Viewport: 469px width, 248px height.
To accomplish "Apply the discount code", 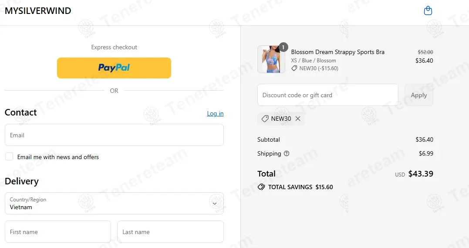I will tap(419, 95).
